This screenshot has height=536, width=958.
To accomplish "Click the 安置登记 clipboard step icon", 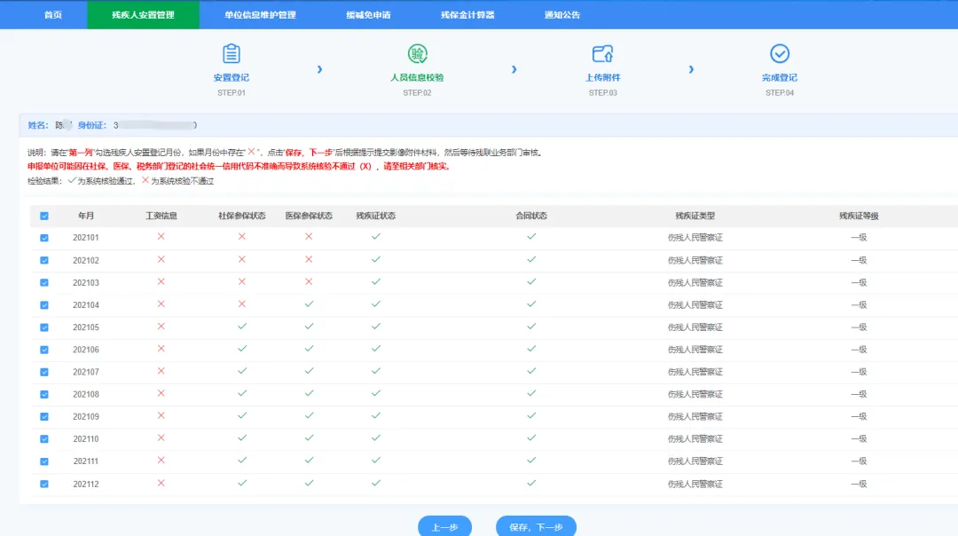I will coord(231,54).
